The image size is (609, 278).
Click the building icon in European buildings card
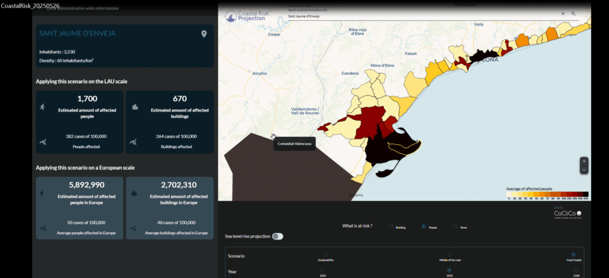(135, 193)
